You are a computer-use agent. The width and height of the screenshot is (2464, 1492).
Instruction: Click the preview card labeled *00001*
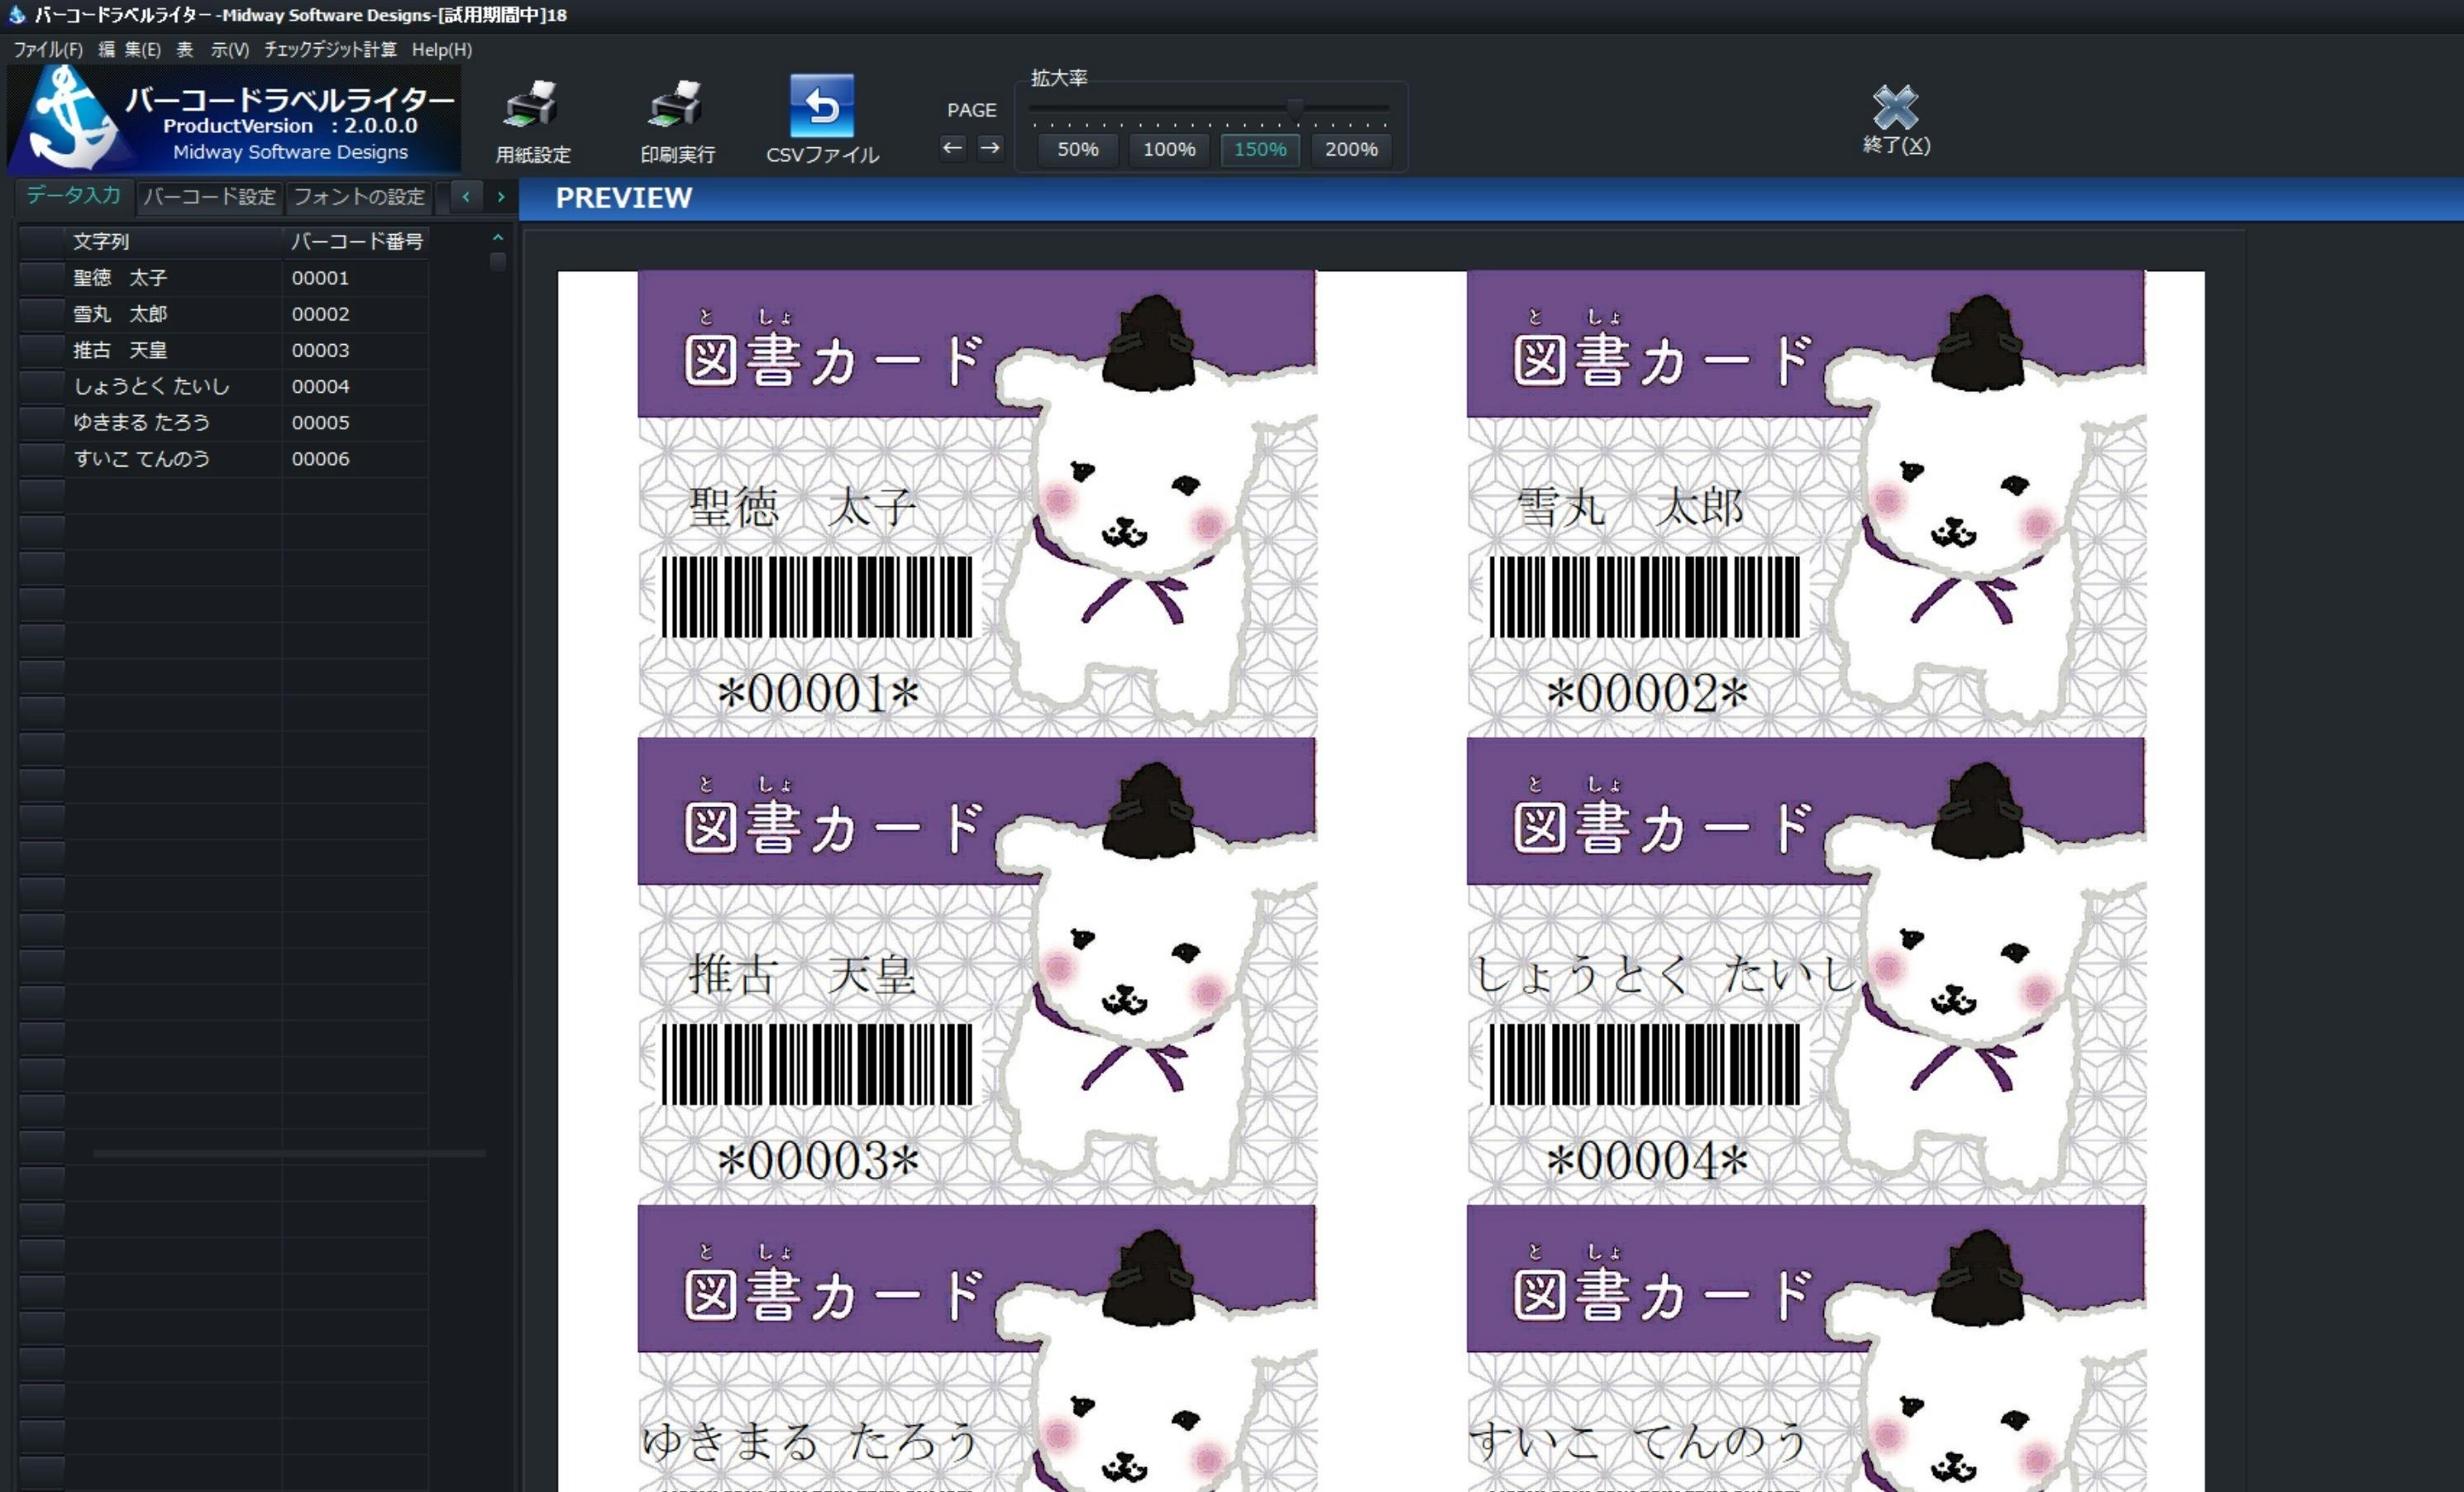coord(977,504)
